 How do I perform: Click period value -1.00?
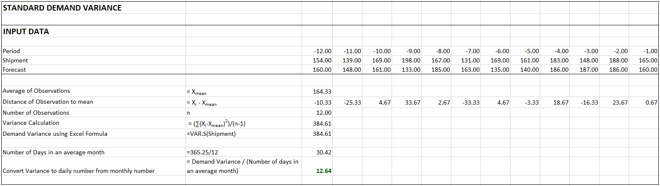coord(650,51)
